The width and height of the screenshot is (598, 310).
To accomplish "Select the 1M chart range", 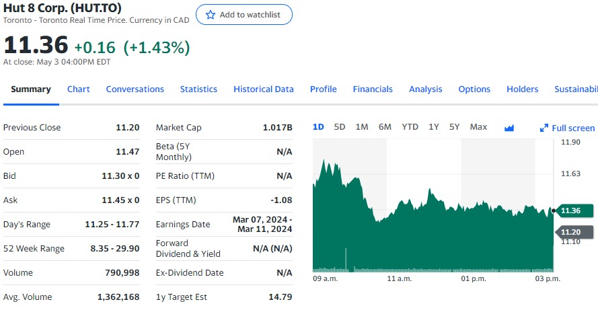I will [x=362, y=127].
